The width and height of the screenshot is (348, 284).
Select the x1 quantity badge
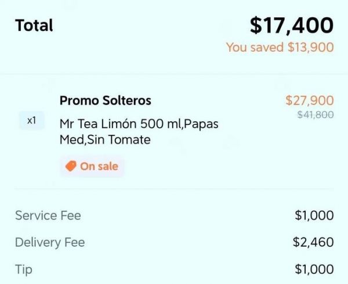31,121
